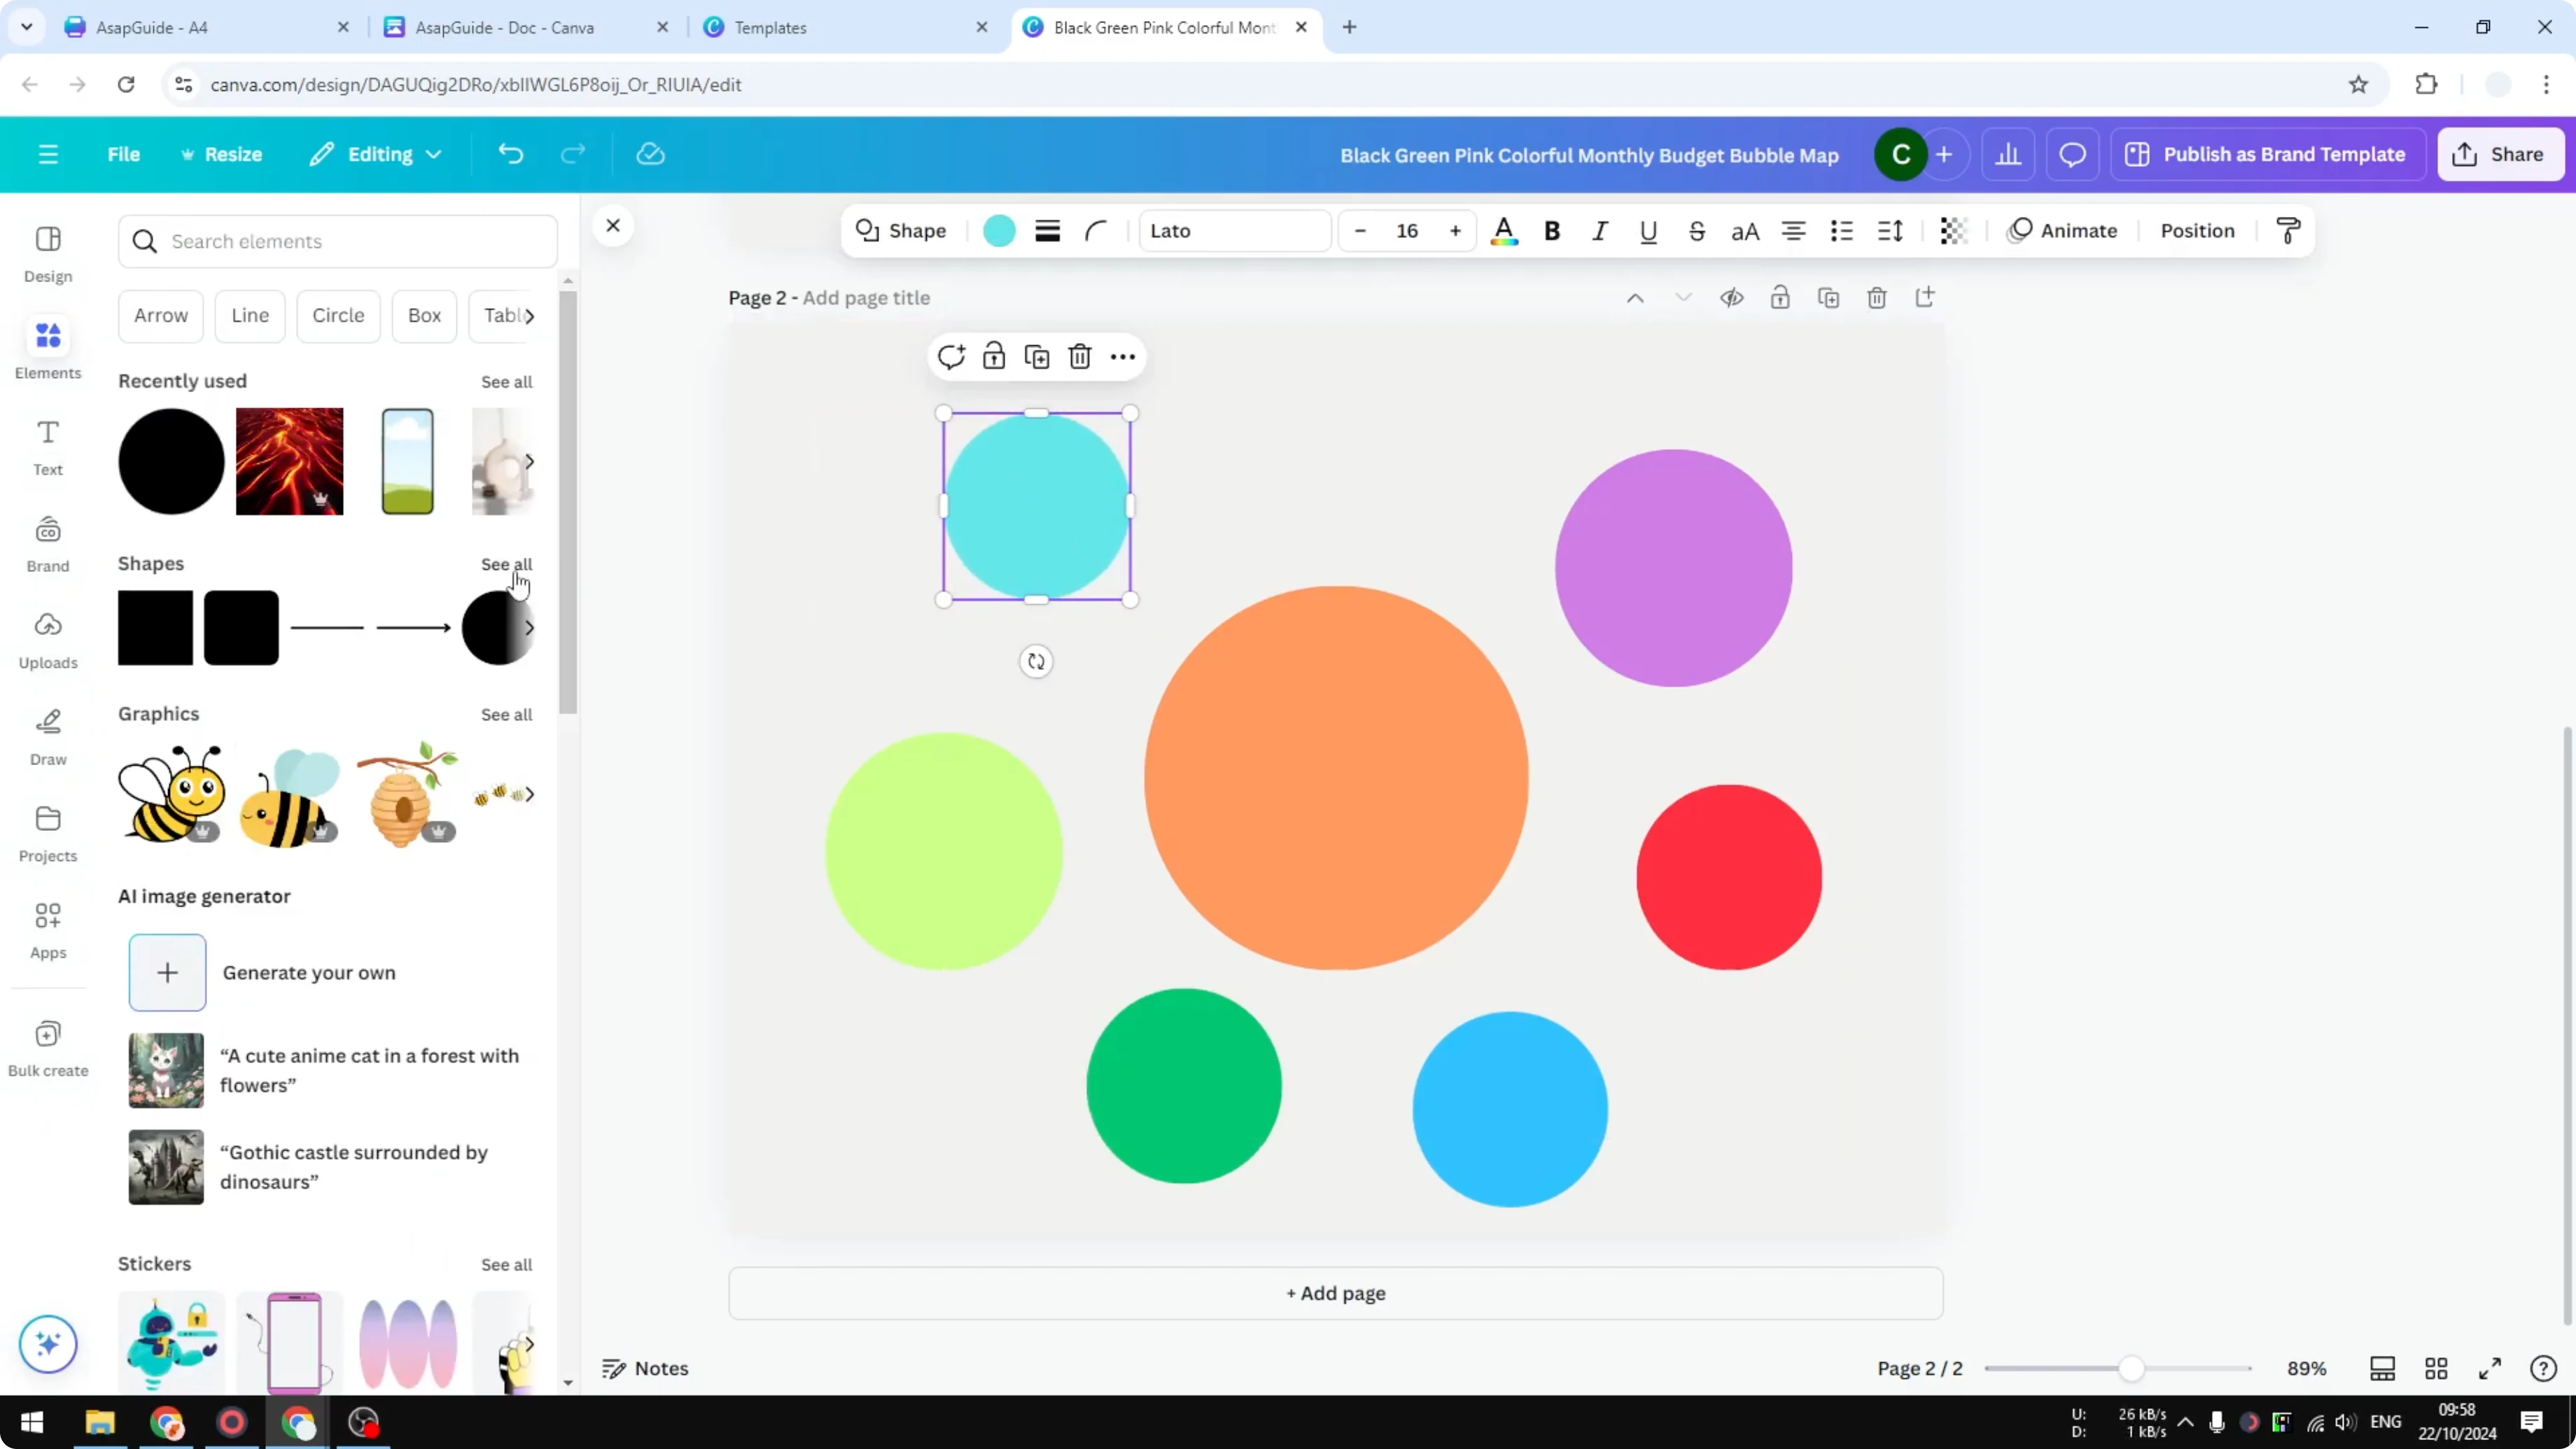Apply underline formatting in toolbar
Image resolution: width=2576 pixels, height=1449 pixels.
coord(1648,231)
